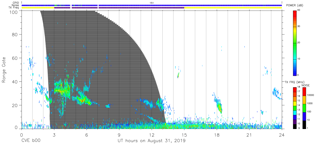Image resolution: width=317 pixels, height=146 pixels.
Task: Click the red 17–18 MHz segment of the TX FRQ bar
Action: (x=295, y=90)
